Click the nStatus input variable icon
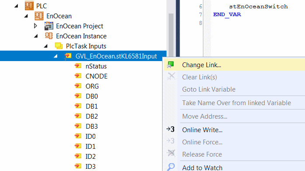The width and height of the screenshot is (305, 171). 78,66
